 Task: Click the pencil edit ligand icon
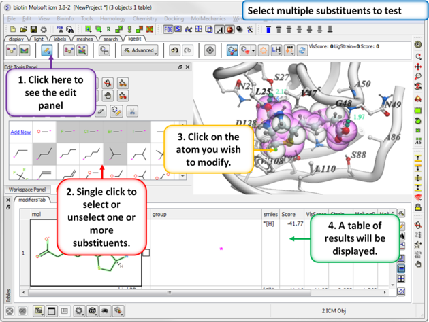point(46,51)
